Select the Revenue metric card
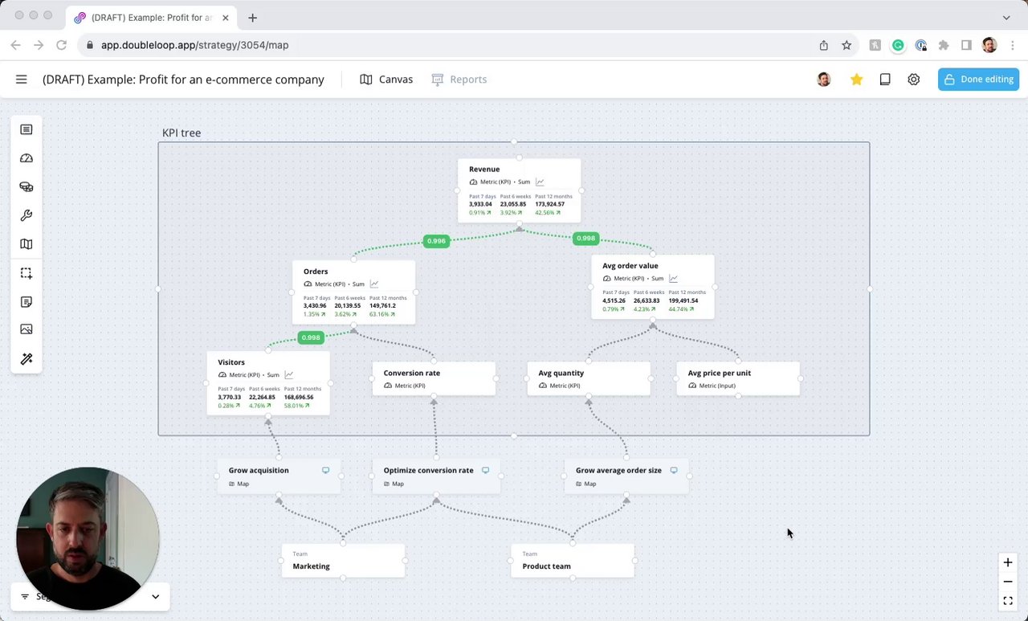 (519, 190)
